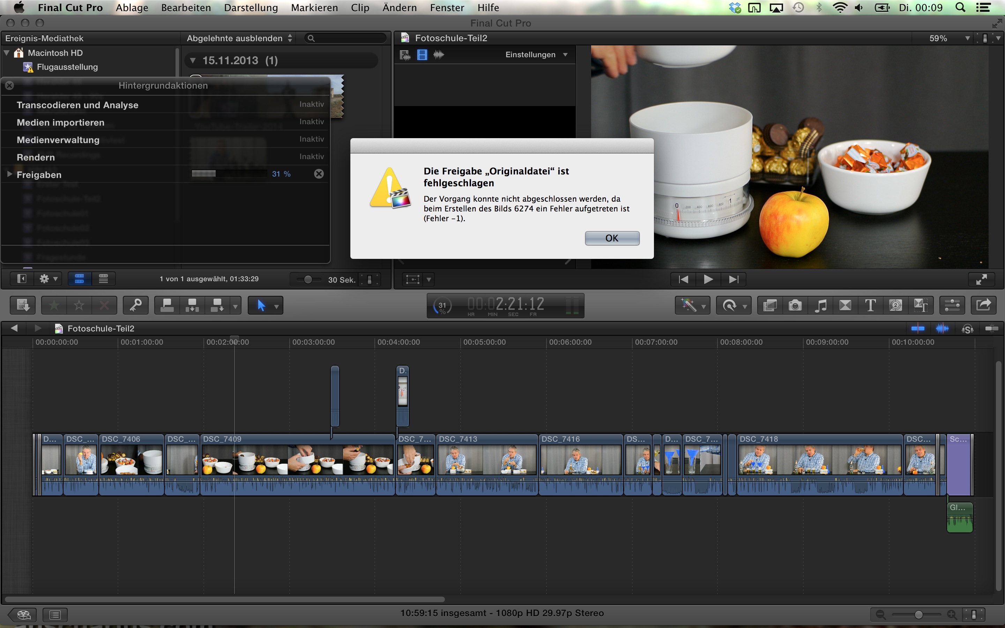Adjust the timeline zoom slider
This screenshot has height=628, width=1005.
pyautogui.click(x=918, y=614)
